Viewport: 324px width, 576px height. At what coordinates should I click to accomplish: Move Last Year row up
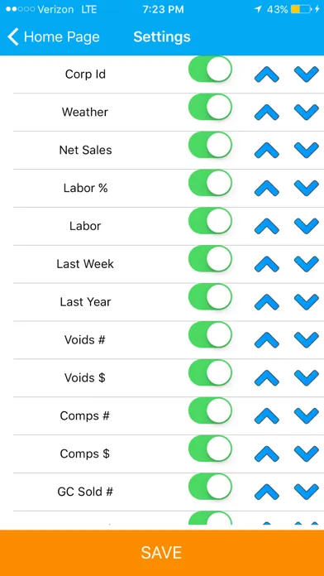267,302
